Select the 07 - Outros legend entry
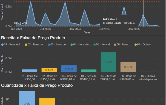The image size is (166, 105). coord(144,45)
